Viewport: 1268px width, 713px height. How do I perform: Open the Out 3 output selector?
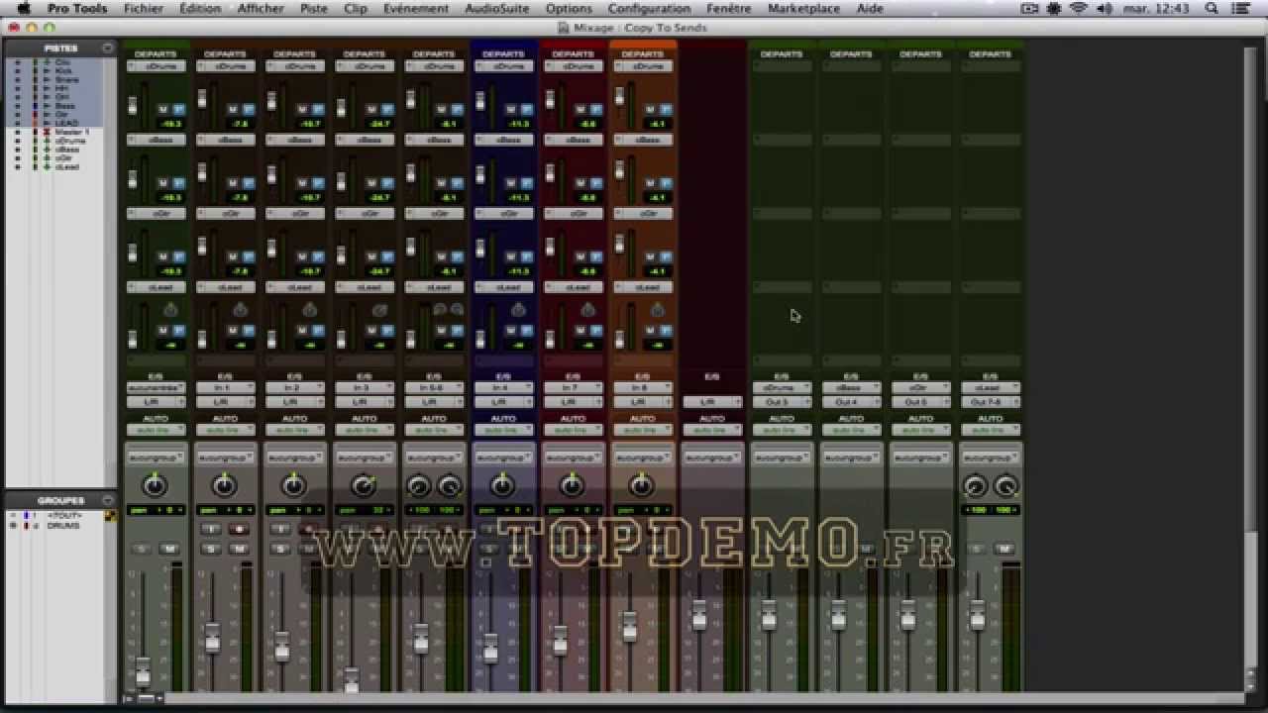tap(782, 402)
